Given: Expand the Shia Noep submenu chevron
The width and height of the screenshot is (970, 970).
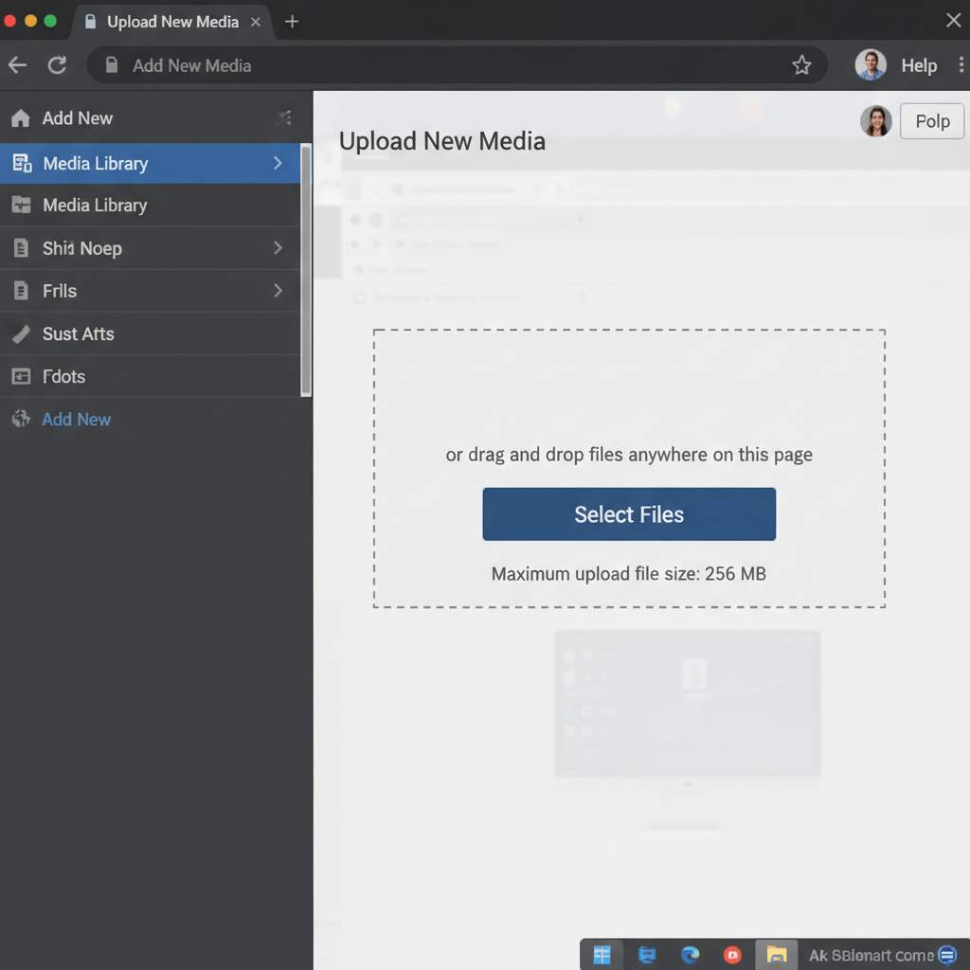Looking at the screenshot, I should click(x=278, y=248).
